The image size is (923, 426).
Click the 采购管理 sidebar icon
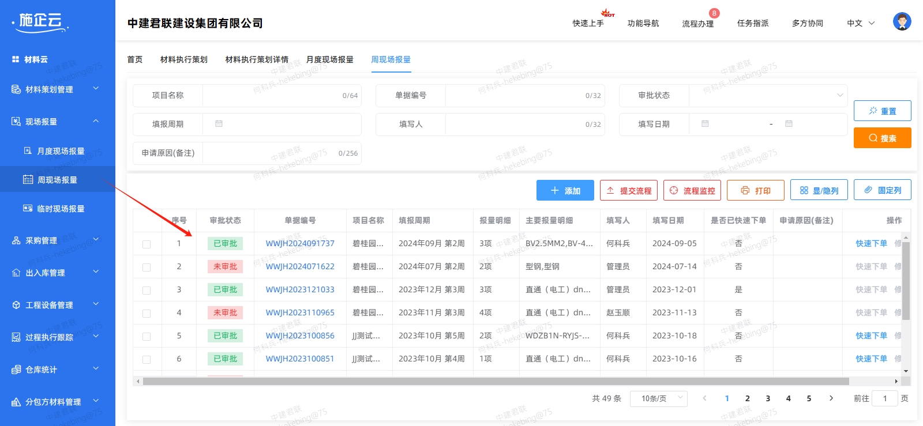16,240
